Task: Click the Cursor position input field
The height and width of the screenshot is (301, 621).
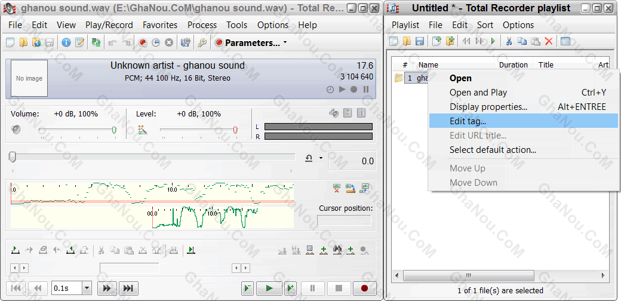Action: point(344,220)
